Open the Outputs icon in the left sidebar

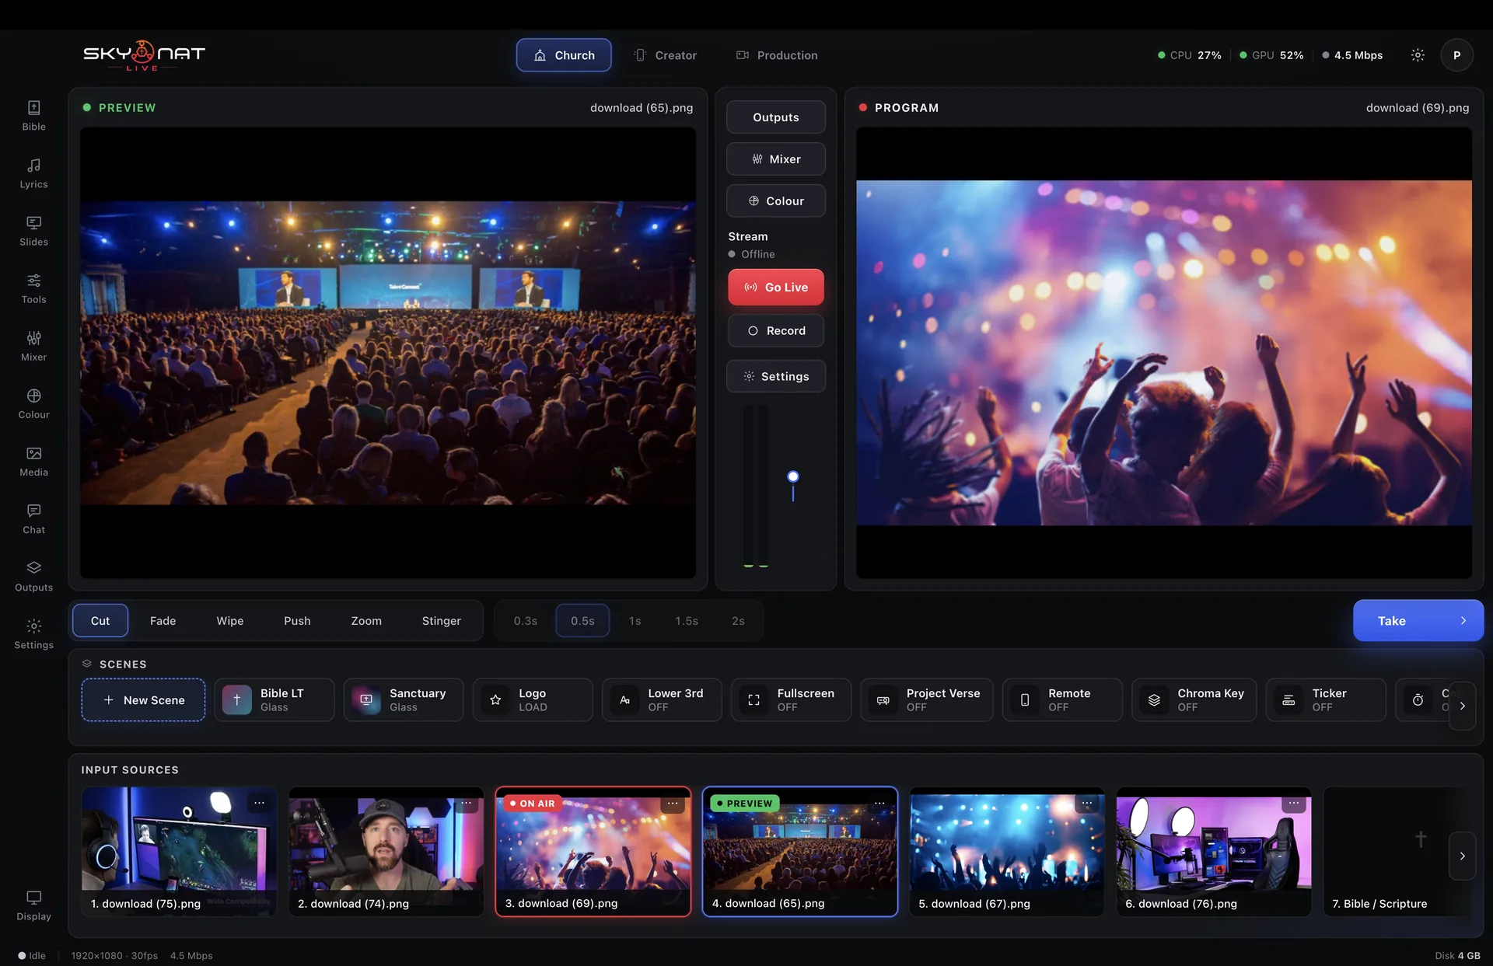coord(33,576)
